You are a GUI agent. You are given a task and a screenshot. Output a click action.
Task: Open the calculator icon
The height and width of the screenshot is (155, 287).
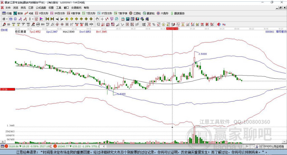point(128,19)
